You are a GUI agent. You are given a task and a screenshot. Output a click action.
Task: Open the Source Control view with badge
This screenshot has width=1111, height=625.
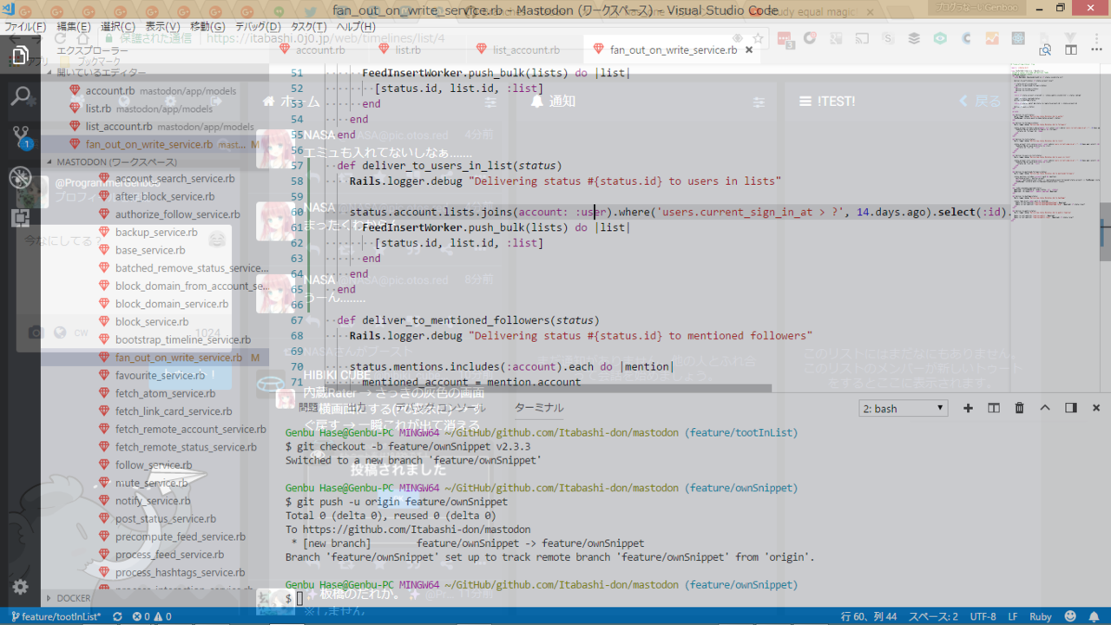tap(20, 136)
